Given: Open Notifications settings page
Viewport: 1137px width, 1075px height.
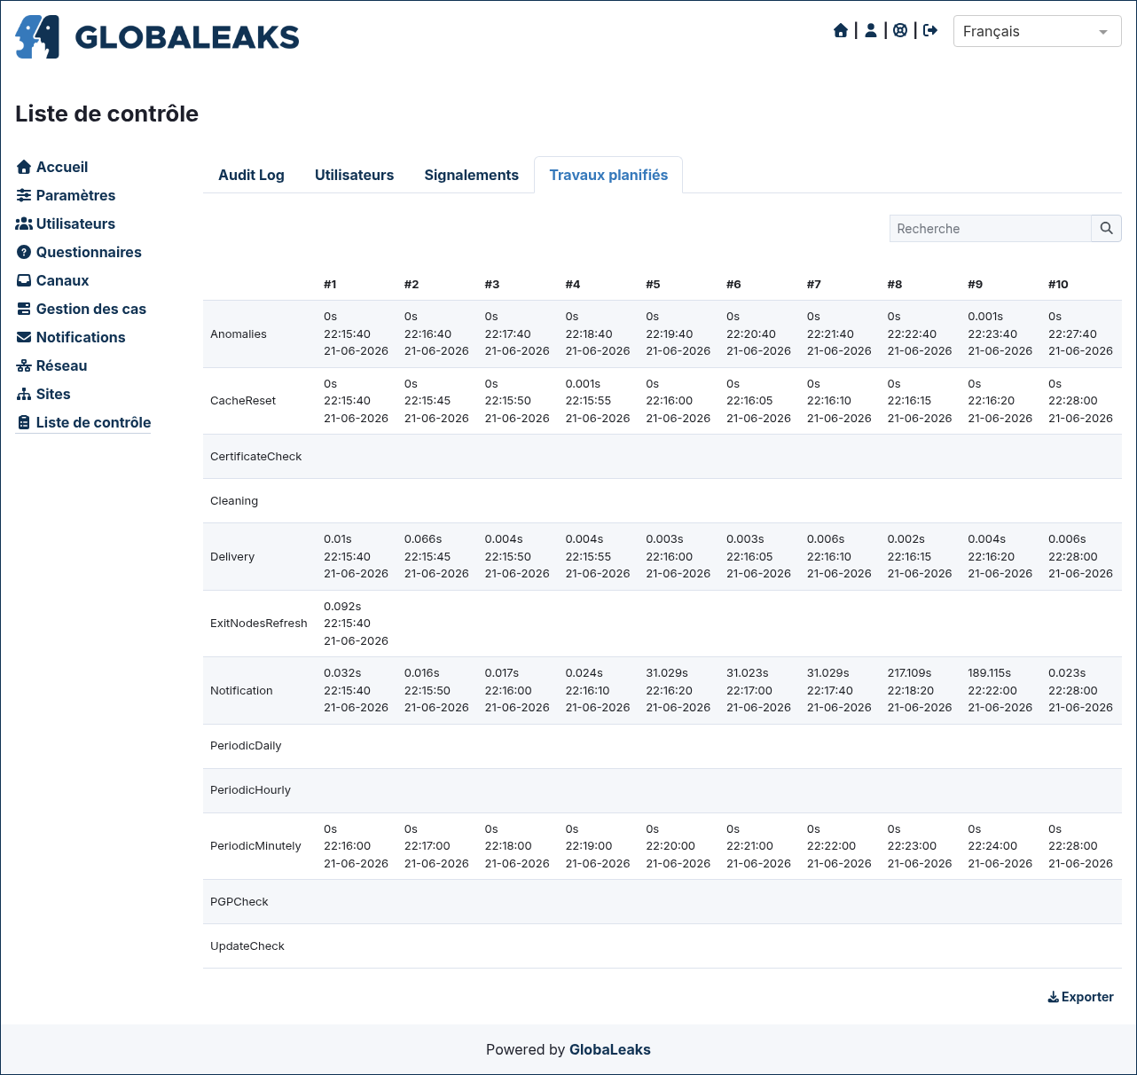Looking at the screenshot, I should pos(81,337).
